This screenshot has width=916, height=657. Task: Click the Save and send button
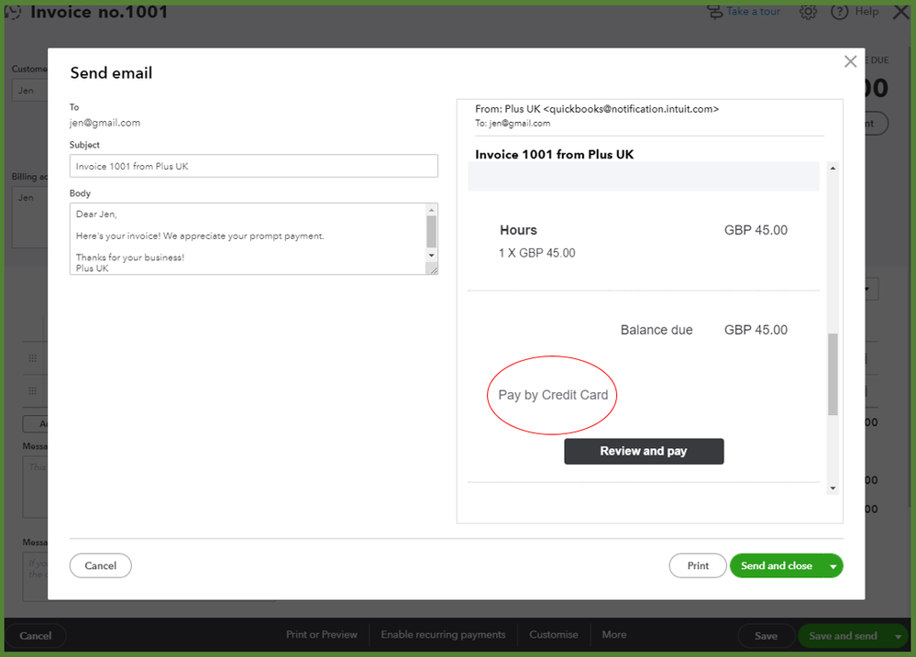click(x=843, y=635)
